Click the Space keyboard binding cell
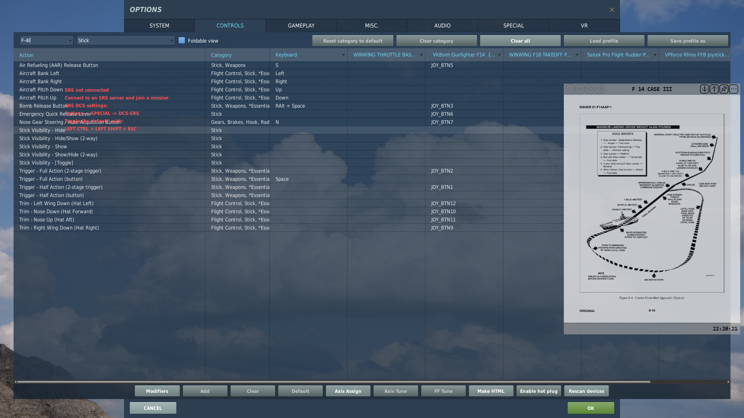The image size is (744, 418). pos(308,179)
